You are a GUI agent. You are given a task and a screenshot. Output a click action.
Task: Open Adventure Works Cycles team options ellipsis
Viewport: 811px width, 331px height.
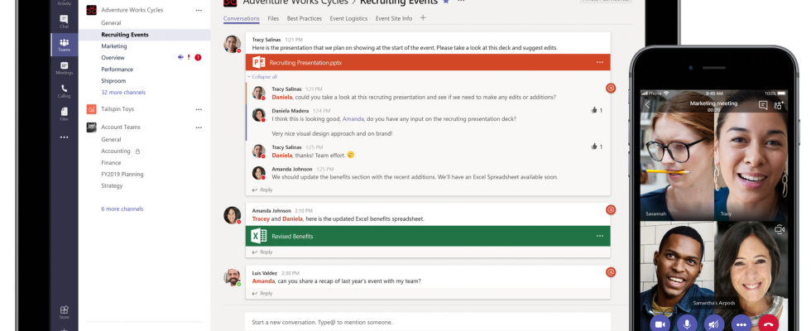pyautogui.click(x=199, y=10)
